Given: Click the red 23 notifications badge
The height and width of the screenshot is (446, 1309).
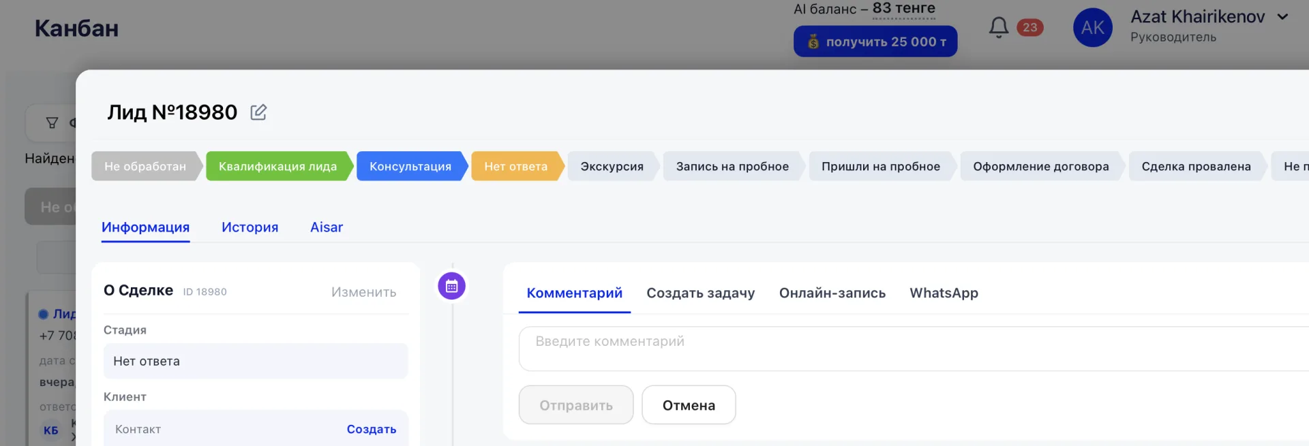Looking at the screenshot, I should [x=1029, y=27].
